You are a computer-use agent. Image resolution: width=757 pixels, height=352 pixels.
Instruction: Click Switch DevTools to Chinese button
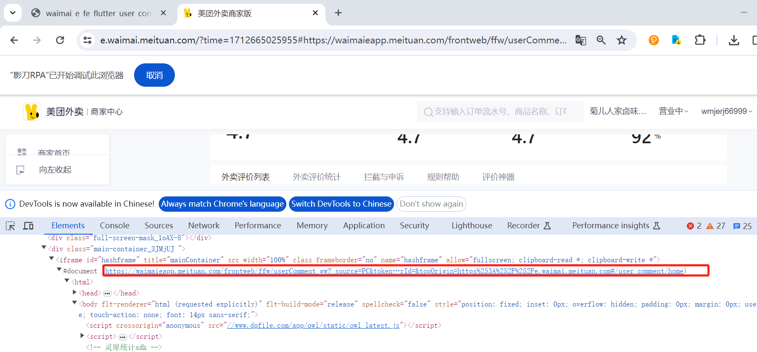(341, 204)
